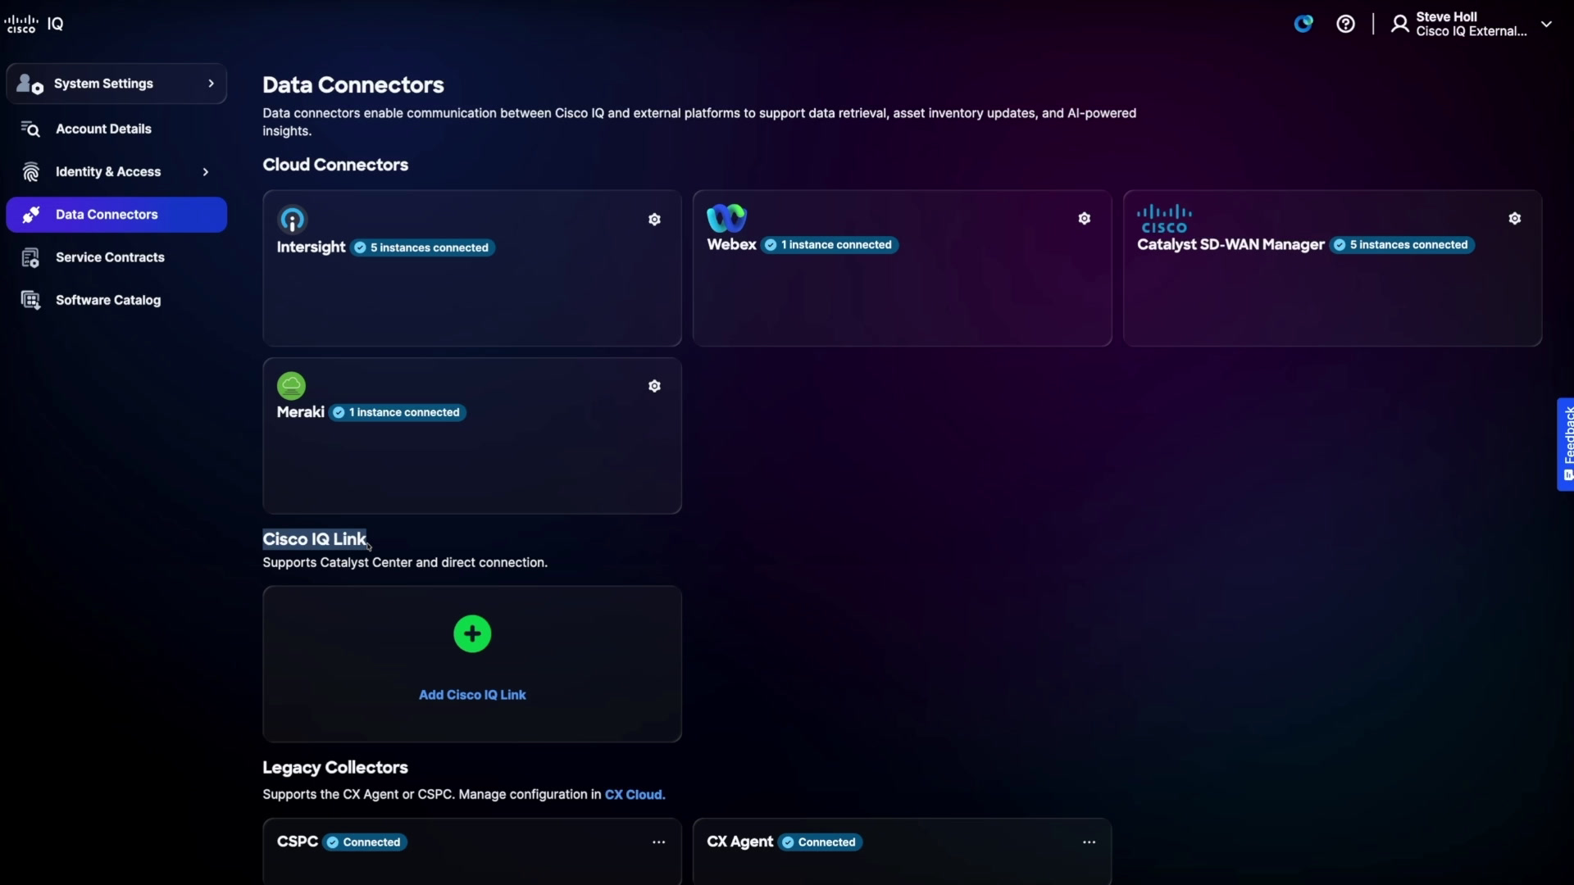The image size is (1574, 885).
Task: Open Intersight connector settings gear
Action: click(654, 220)
